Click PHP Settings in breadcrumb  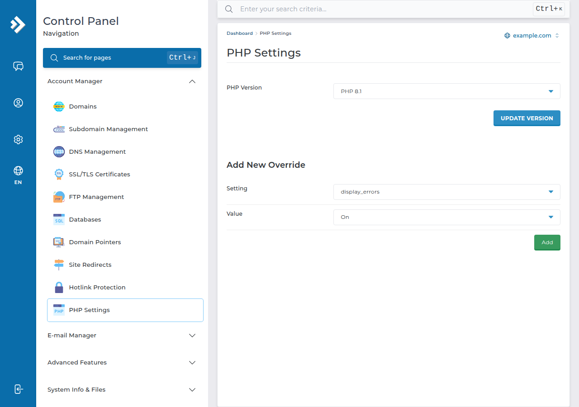click(x=275, y=33)
